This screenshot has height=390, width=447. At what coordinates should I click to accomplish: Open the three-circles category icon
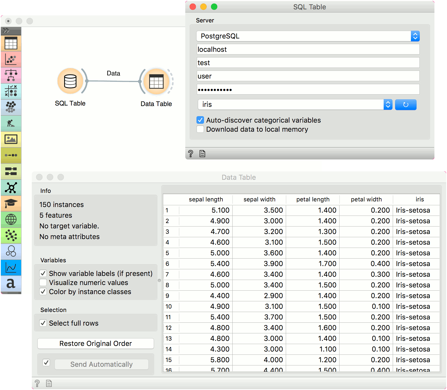[11, 251]
